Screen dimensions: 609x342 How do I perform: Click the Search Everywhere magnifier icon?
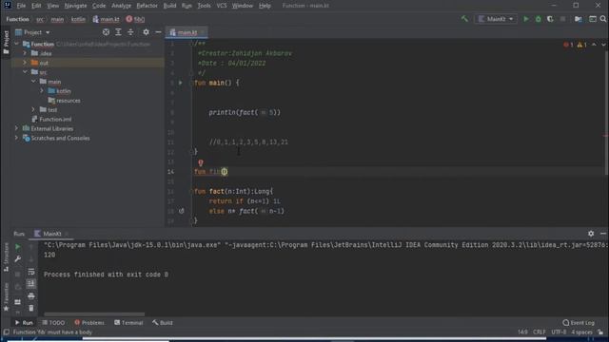[x=602, y=19]
